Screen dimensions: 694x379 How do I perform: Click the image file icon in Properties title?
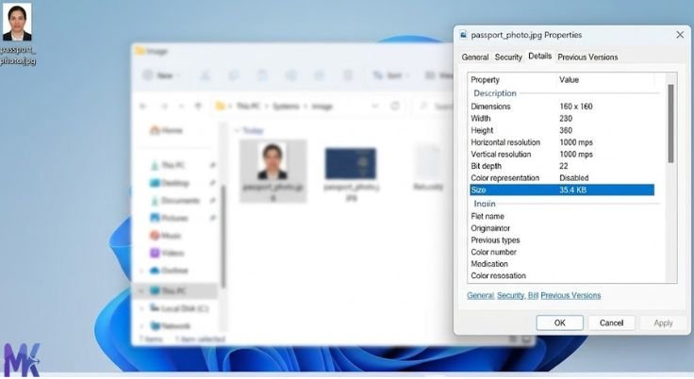tap(463, 35)
